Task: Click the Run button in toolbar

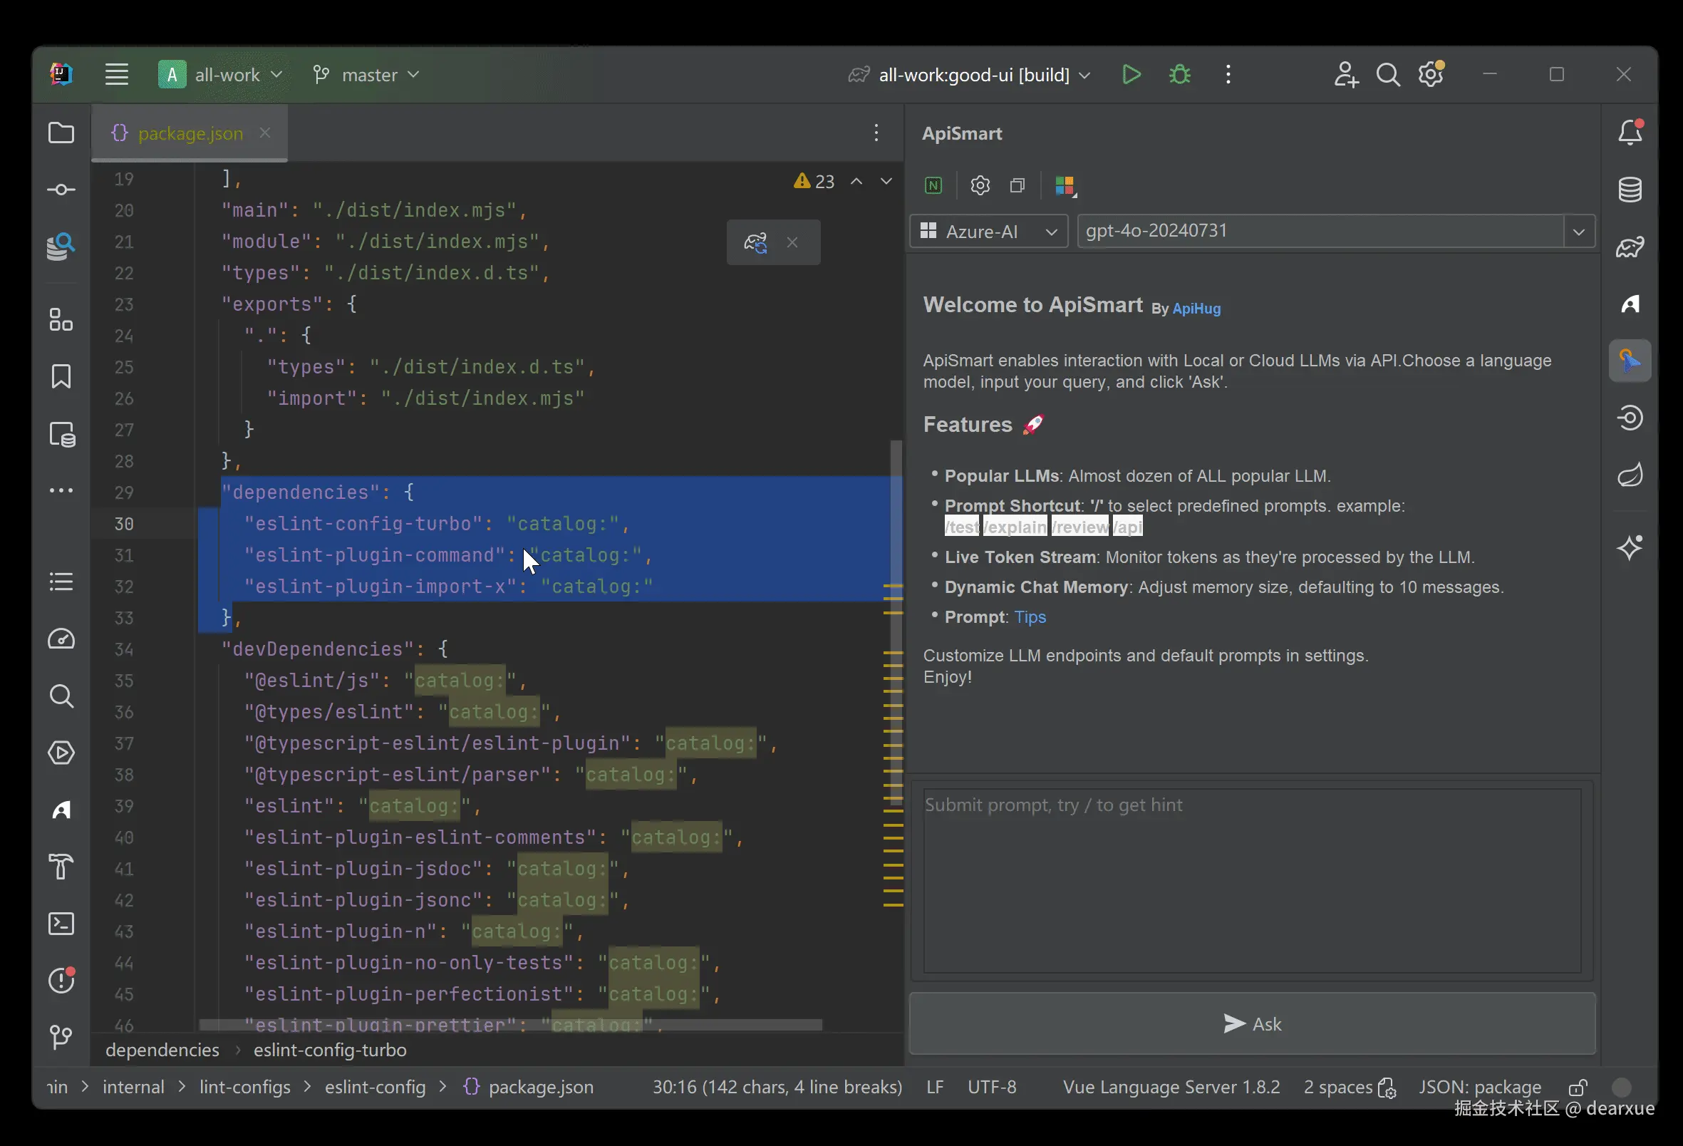Action: 1132,75
